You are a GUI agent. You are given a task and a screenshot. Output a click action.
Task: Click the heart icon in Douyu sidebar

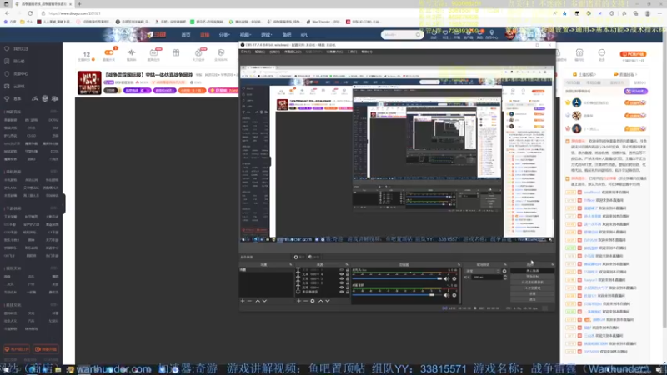[7, 49]
